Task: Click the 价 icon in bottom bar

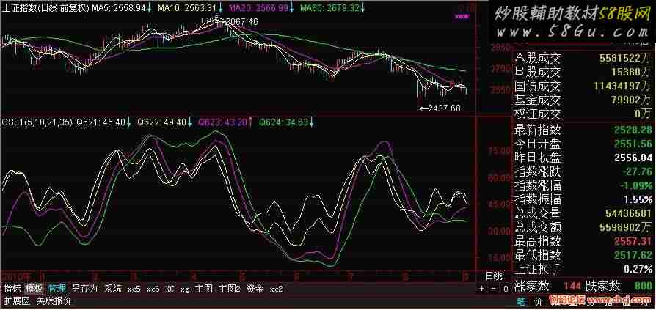Action: (537, 300)
